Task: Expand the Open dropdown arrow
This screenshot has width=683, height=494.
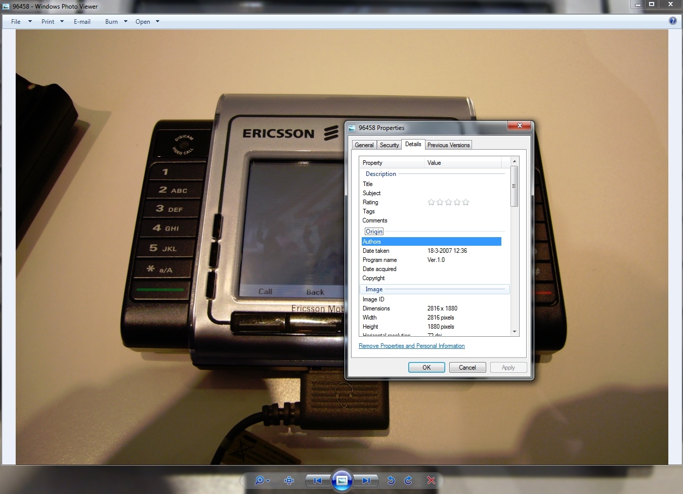Action: click(157, 22)
